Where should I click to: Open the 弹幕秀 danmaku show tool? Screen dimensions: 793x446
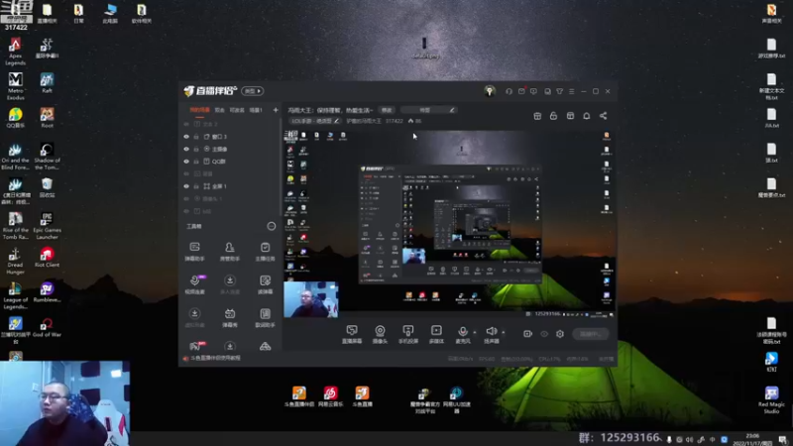click(x=230, y=318)
